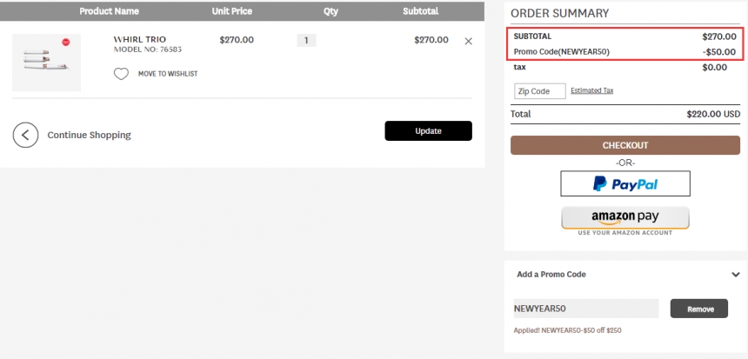Pay using the Amazon Pay button

point(624,218)
